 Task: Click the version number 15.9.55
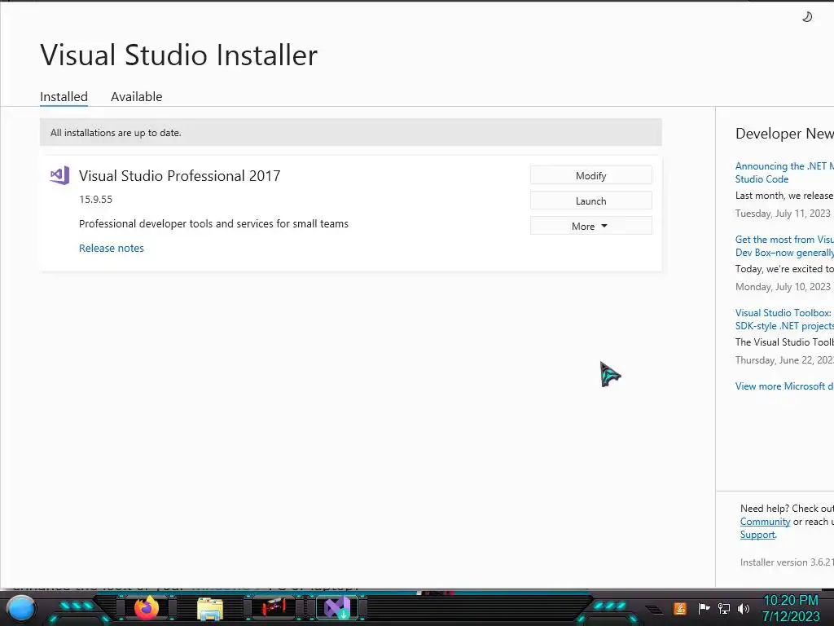pyautogui.click(x=96, y=200)
